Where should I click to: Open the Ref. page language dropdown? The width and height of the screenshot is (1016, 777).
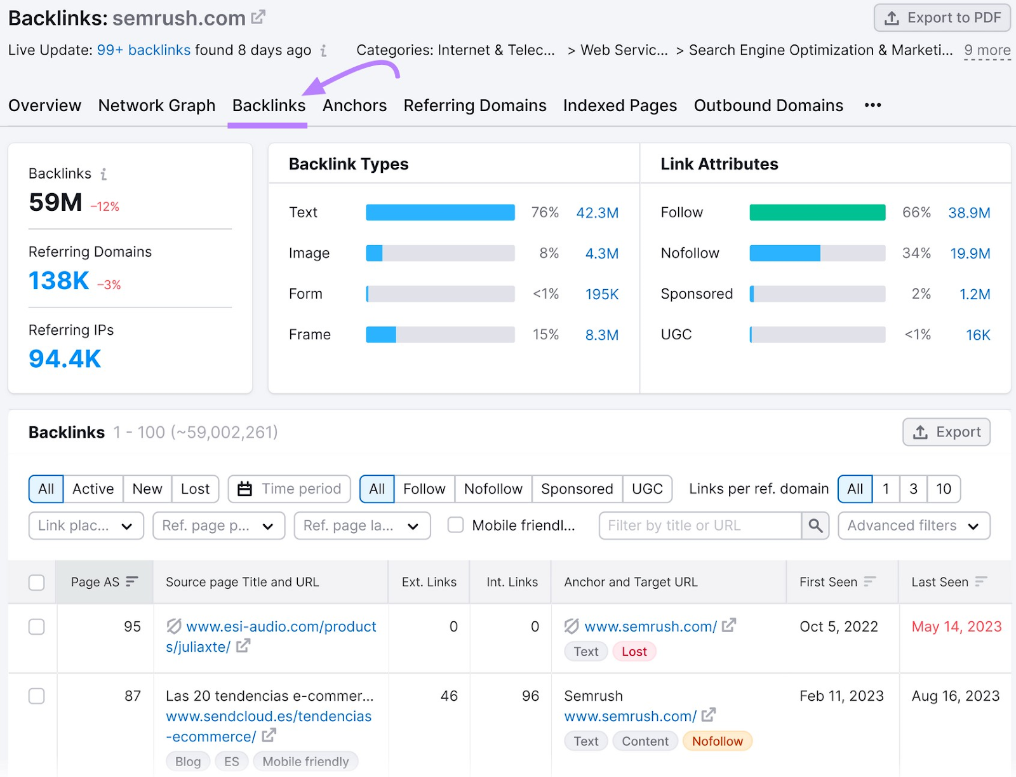coord(362,525)
